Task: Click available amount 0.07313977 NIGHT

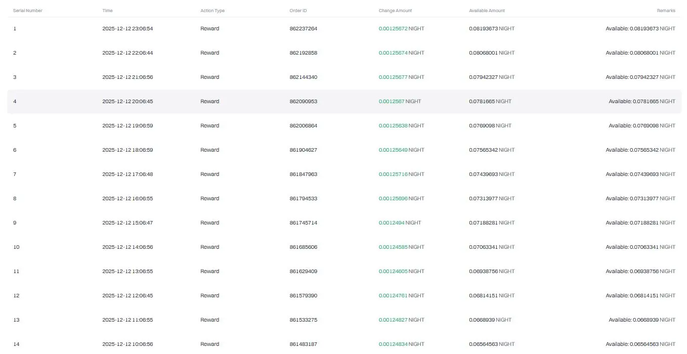Action: click(492, 199)
